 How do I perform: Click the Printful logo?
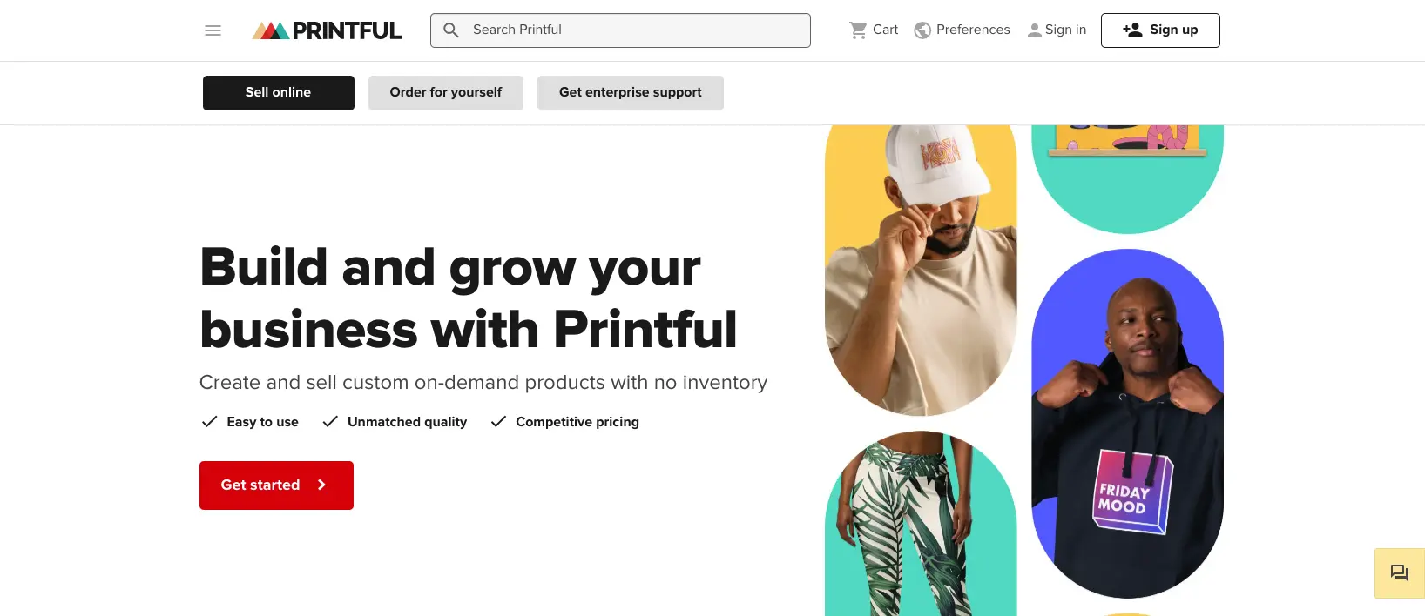327,30
